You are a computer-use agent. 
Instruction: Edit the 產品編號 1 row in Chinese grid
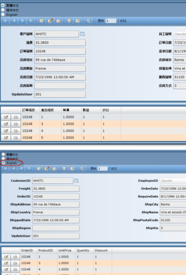pyautogui.click(x=6, y=117)
